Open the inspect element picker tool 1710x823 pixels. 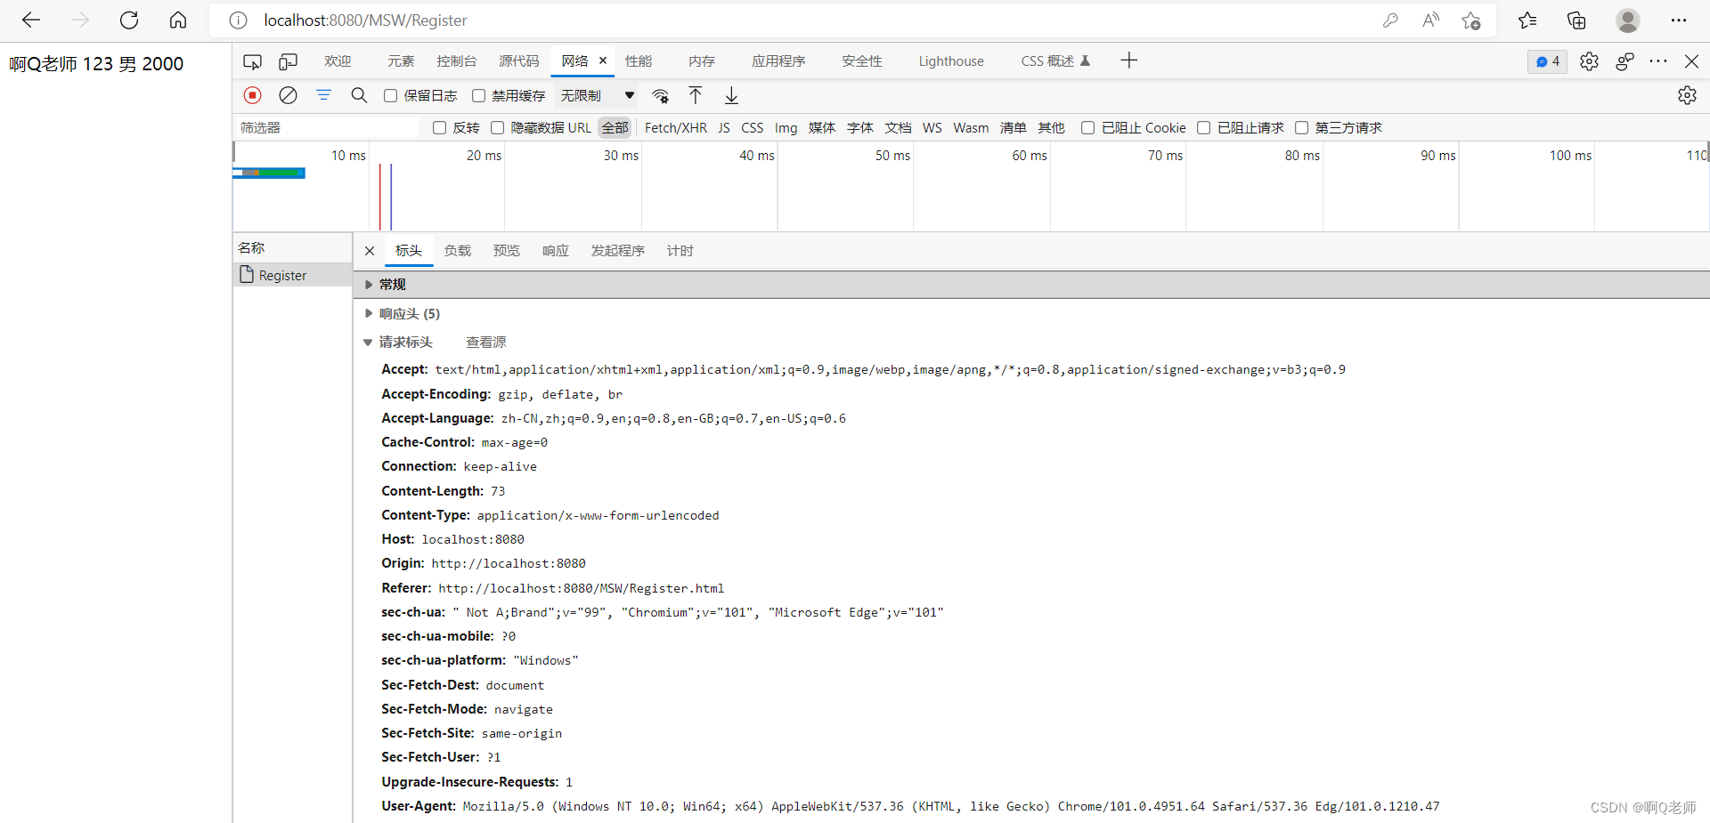[x=253, y=61]
